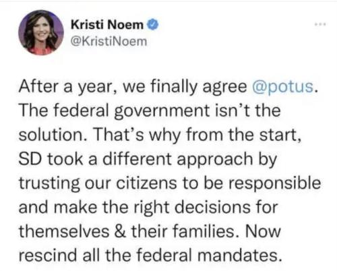Click the blue verified badge
The height and width of the screenshot is (271, 337).
click(x=153, y=24)
